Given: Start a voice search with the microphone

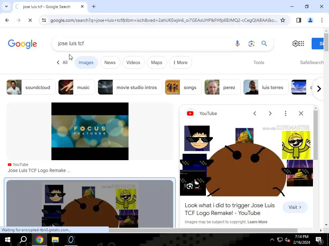Looking at the screenshot, I should point(237,44).
